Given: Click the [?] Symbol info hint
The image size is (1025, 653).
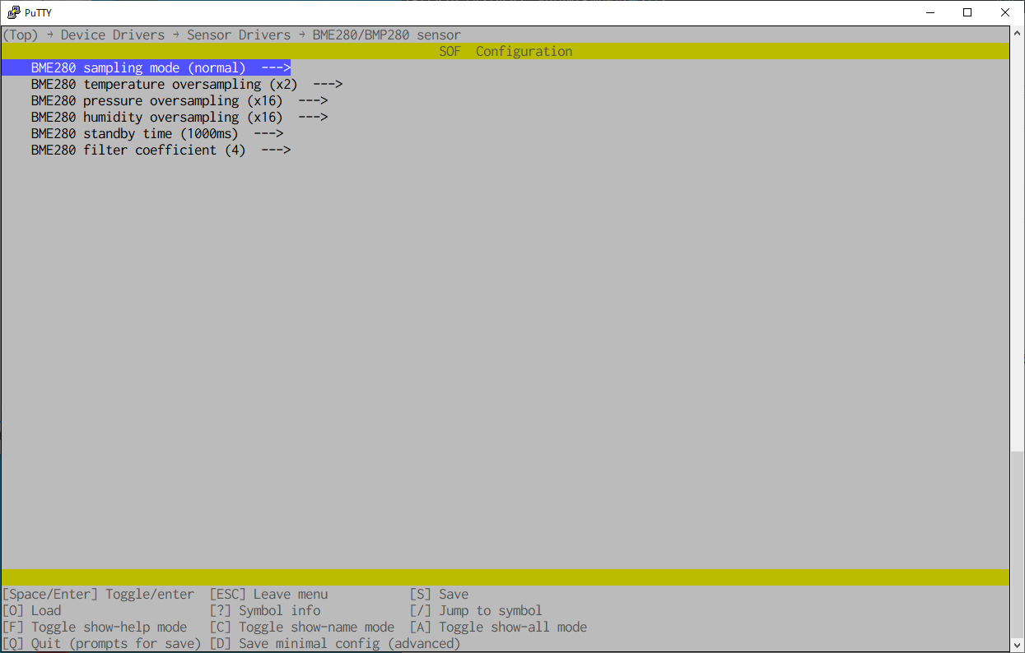Looking at the screenshot, I should pos(265,611).
